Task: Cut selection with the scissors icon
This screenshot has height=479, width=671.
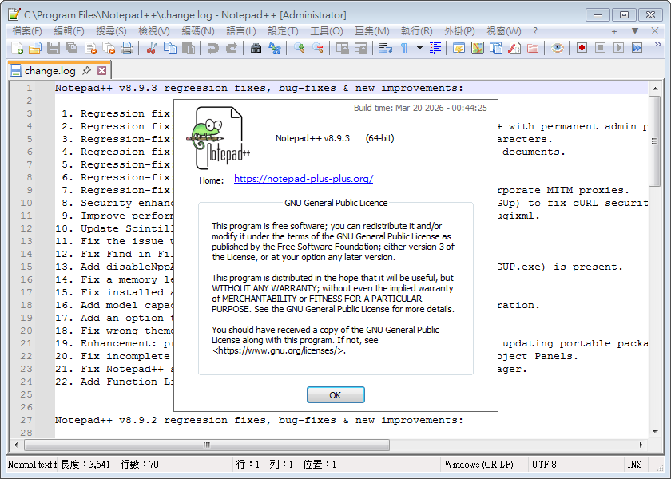Action: click(x=151, y=48)
